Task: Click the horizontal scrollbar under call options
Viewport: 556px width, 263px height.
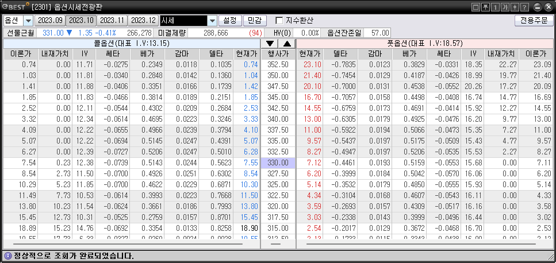Action: tap(128, 244)
